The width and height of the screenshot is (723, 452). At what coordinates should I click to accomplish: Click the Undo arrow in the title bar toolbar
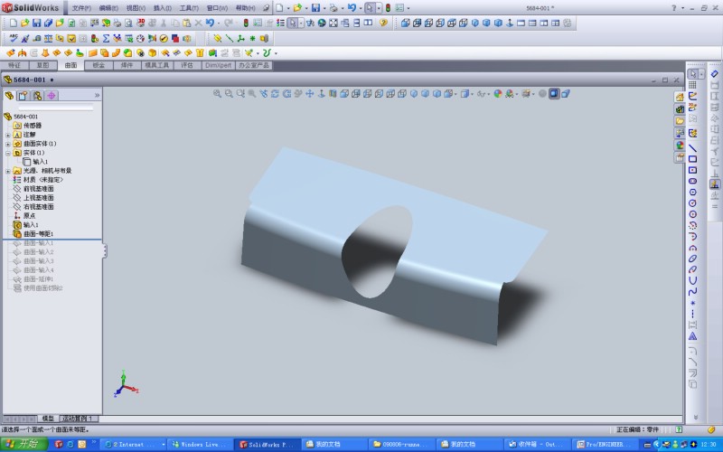pyautogui.click(x=352, y=8)
